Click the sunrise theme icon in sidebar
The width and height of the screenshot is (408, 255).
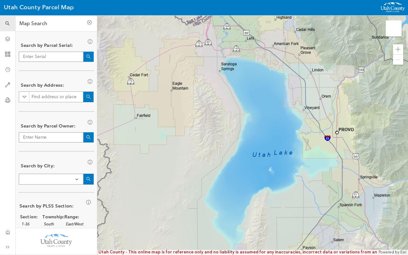point(8,232)
